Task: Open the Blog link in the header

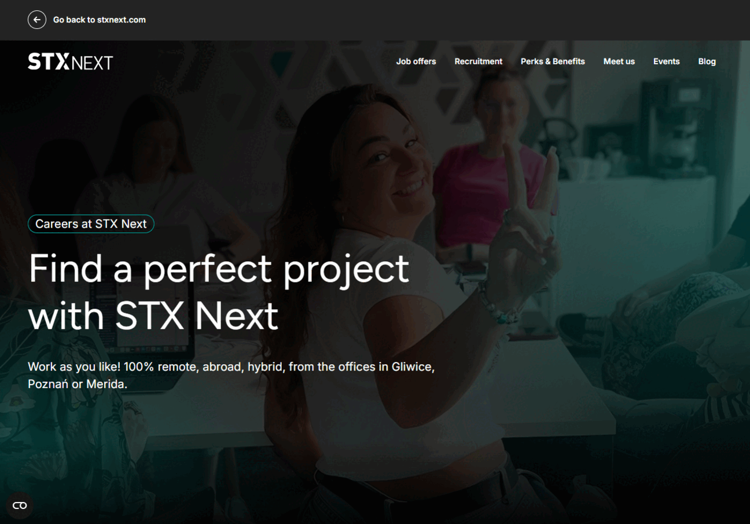Action: point(707,61)
